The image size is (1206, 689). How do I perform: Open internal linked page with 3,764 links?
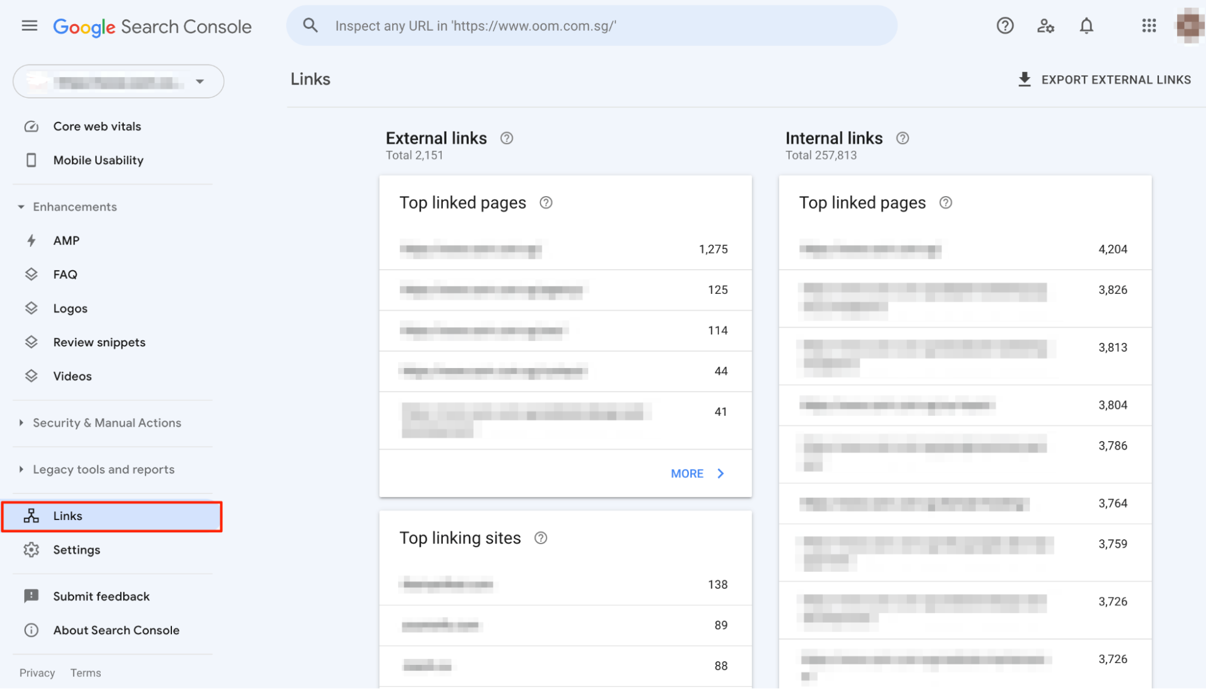[965, 504]
